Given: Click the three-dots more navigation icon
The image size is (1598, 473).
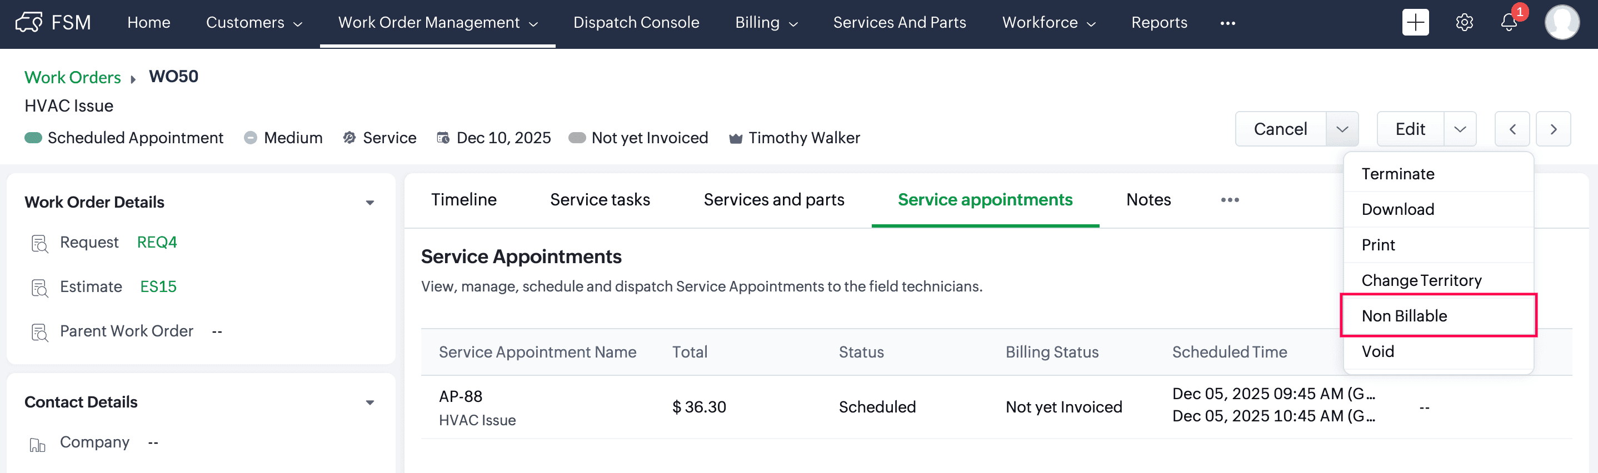Looking at the screenshot, I should pyautogui.click(x=1227, y=23).
